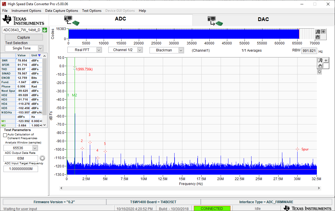The height and width of the screenshot is (211, 335).
Task: Switch to the DAC tab
Action: [263, 19]
